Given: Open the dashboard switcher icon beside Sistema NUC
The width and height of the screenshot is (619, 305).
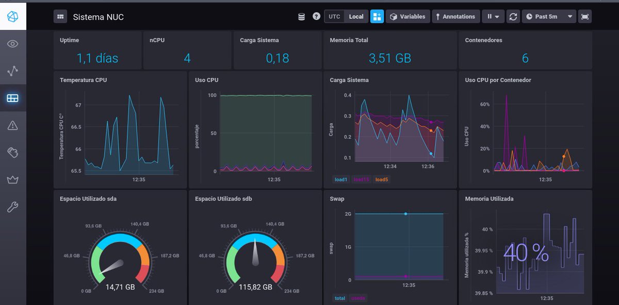Looking at the screenshot, I should click(60, 16).
